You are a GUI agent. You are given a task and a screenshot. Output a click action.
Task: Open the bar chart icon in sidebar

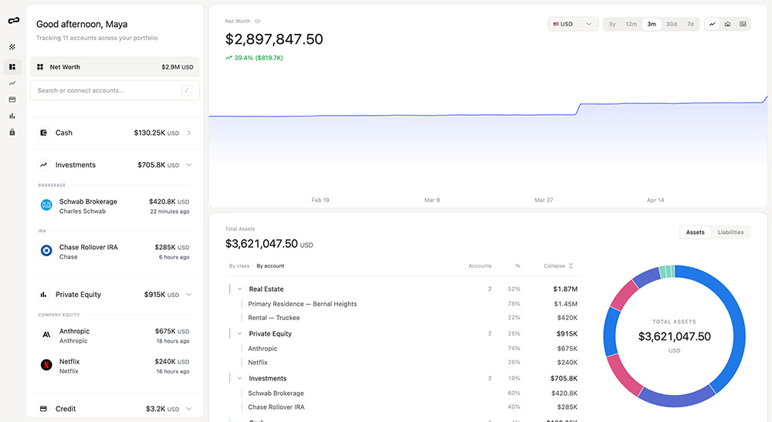point(12,116)
